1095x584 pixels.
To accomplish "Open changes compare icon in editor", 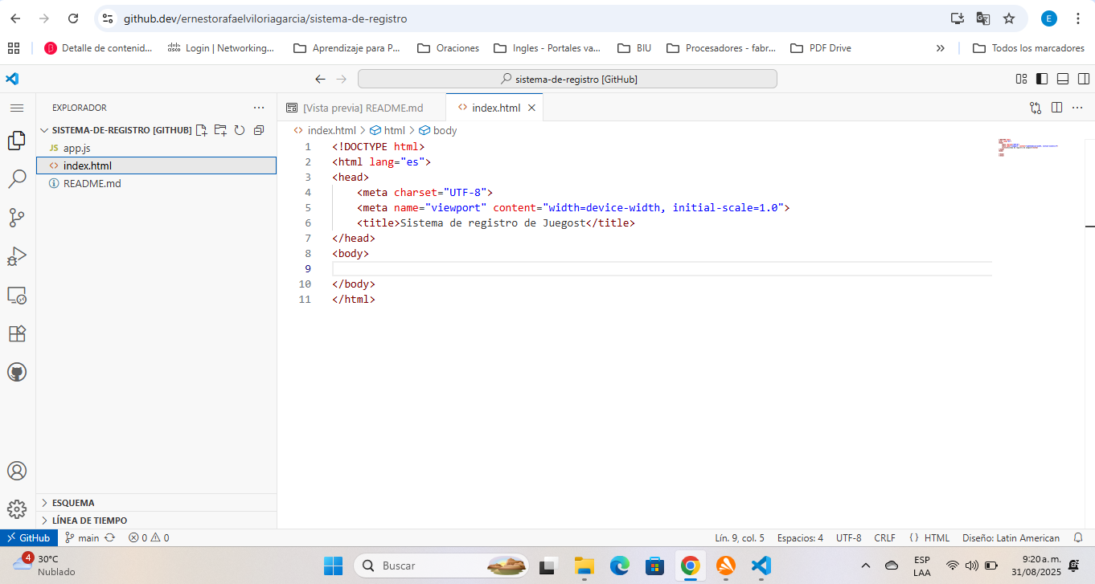I will [1036, 108].
